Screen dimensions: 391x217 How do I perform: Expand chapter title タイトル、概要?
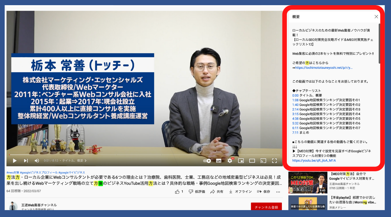[x=74, y=161]
